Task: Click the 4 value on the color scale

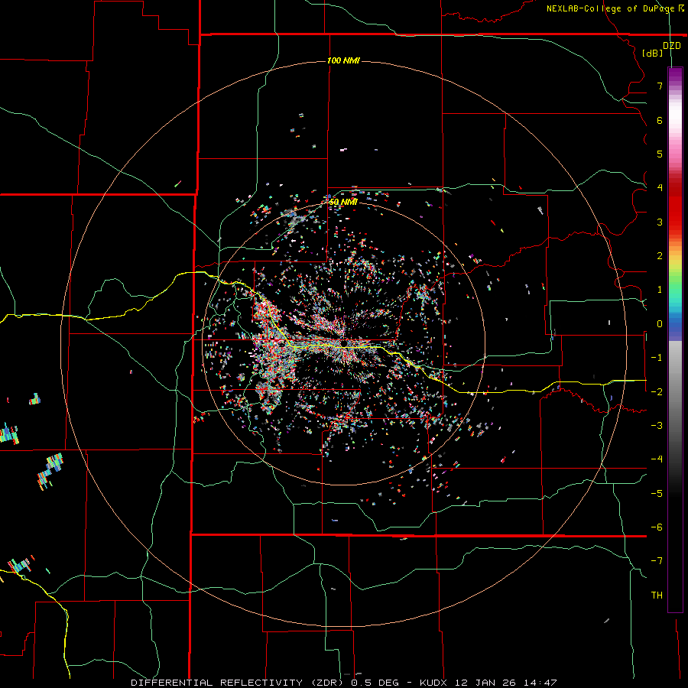Action: coord(660,188)
